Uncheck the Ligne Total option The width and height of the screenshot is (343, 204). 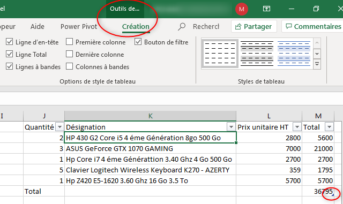pos(9,54)
